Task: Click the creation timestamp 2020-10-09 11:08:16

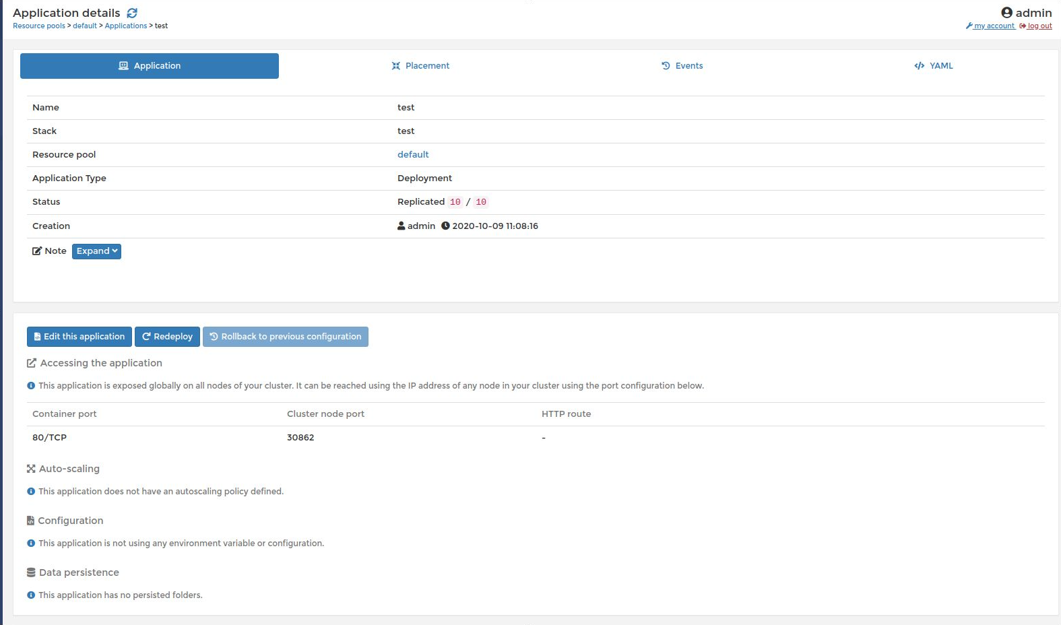Action: [495, 226]
